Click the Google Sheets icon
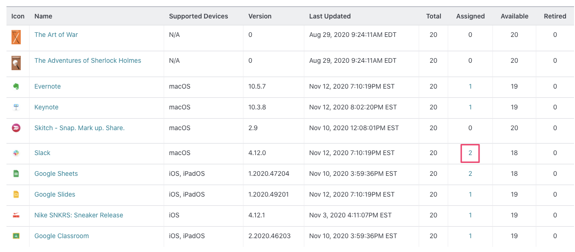The height and width of the screenshot is (252, 575). click(16, 174)
